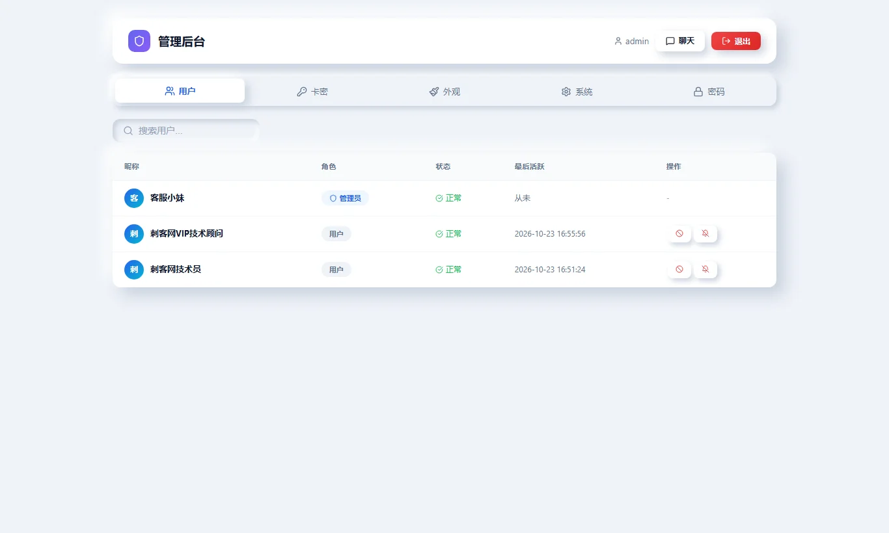Click the 角色 column header
Viewport: 889px width, 533px height.
[x=329, y=167]
